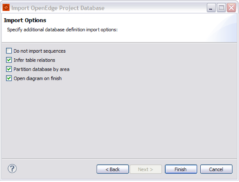Viewport: 239px width, 182px height.
Task: Disable the Partition database by area checkbox
Action: click(9, 69)
